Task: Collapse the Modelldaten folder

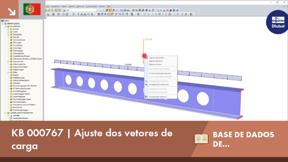Action: 5,26
